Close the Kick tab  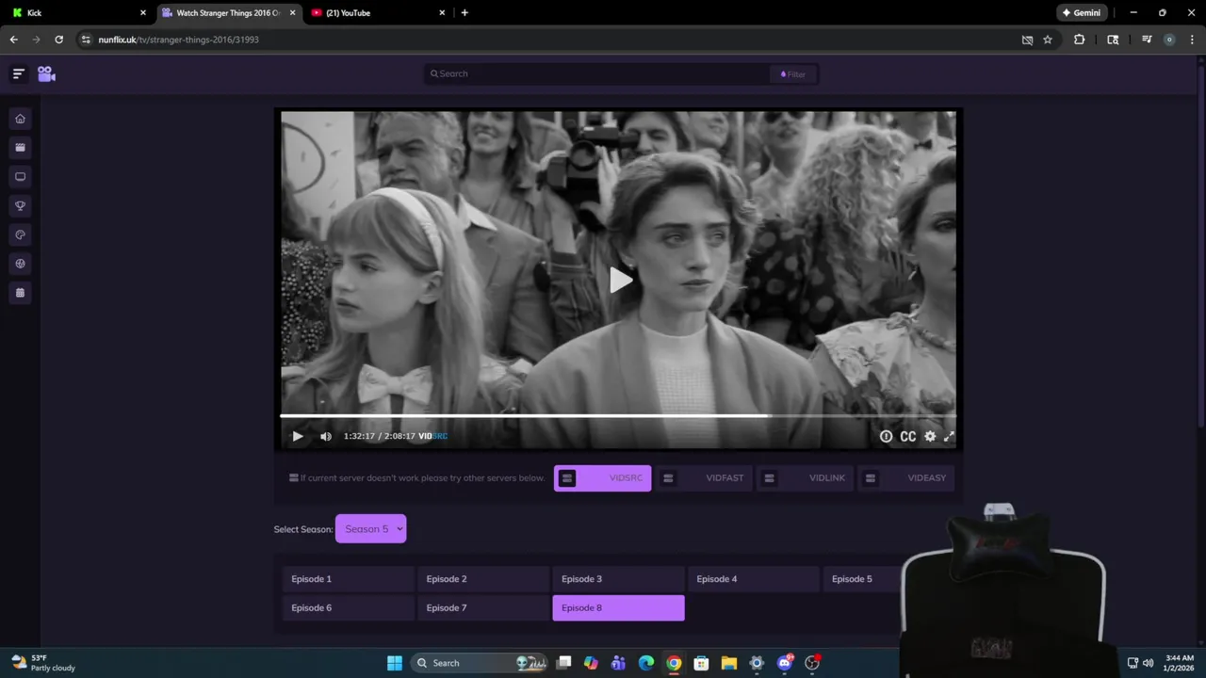pos(143,13)
